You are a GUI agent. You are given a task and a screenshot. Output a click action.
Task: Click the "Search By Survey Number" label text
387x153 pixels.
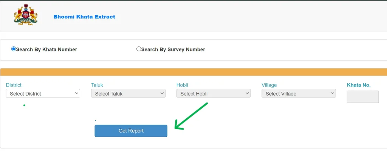point(173,49)
